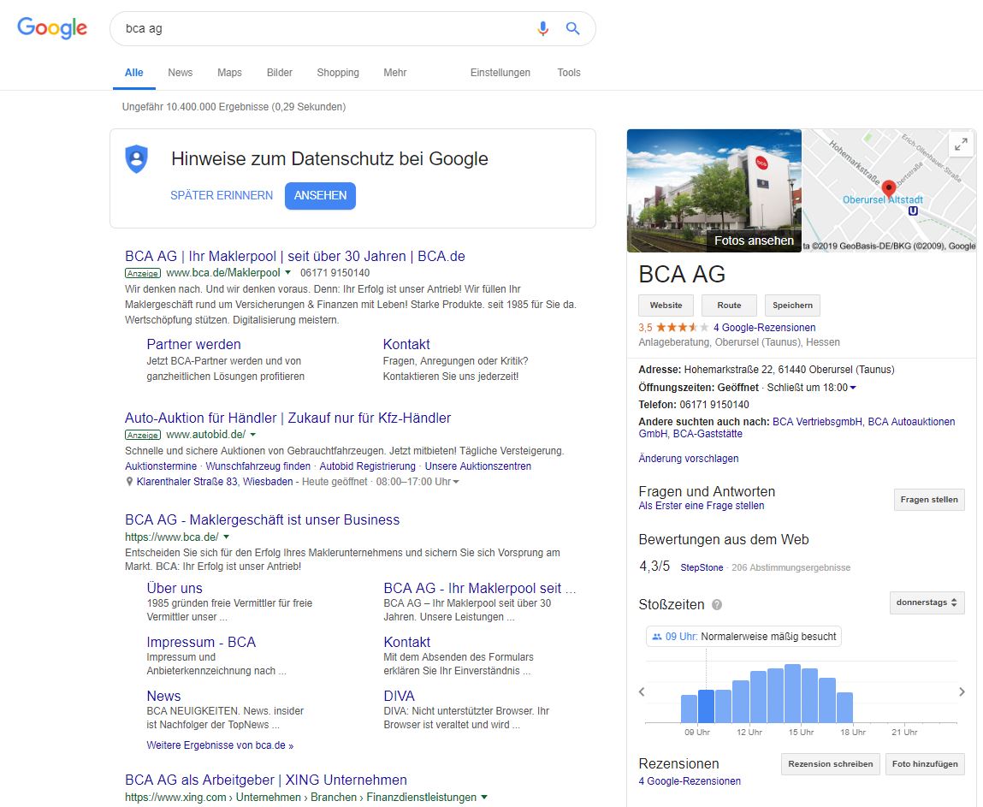Select the highlighted 09 Uhr chart bar
This screenshot has height=807, width=983.
click(706, 706)
